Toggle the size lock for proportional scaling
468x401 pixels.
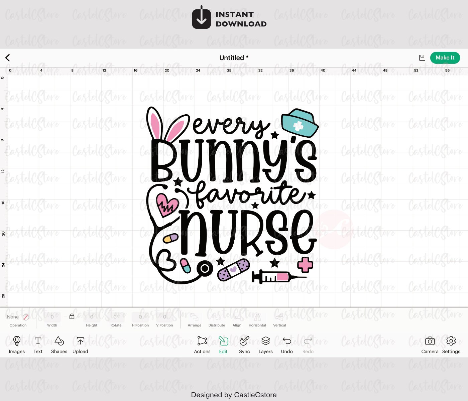point(72,317)
